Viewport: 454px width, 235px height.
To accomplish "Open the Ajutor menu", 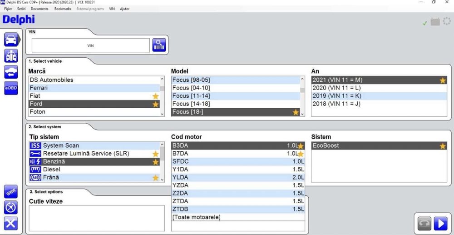I will (x=124, y=9).
